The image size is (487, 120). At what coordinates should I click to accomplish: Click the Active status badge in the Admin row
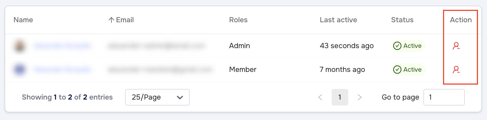(408, 46)
